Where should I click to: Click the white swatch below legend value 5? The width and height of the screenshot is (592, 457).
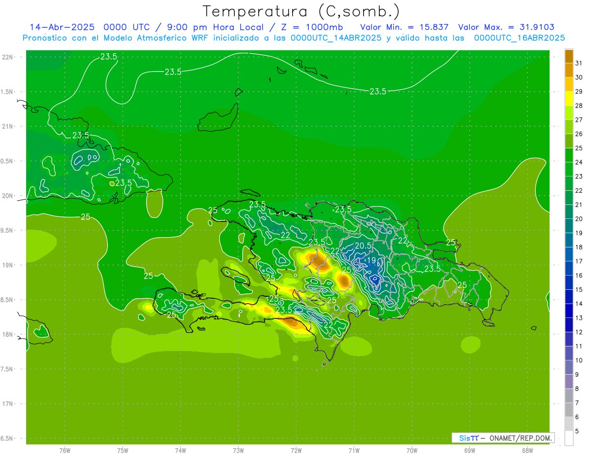tap(569, 438)
